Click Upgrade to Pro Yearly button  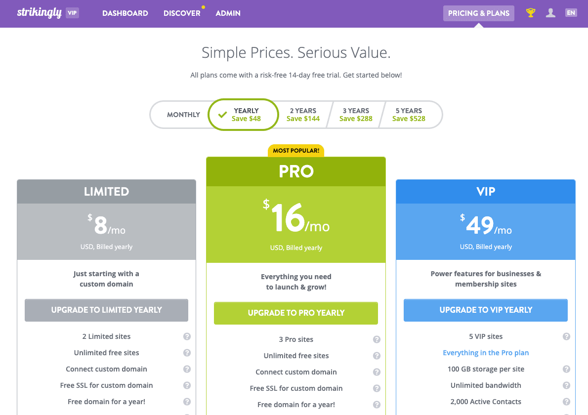pyautogui.click(x=296, y=313)
